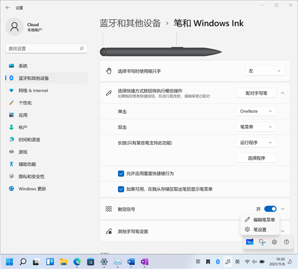Select 编辑笔菜单 in the popup menu
The image size is (298, 269).
click(263, 219)
